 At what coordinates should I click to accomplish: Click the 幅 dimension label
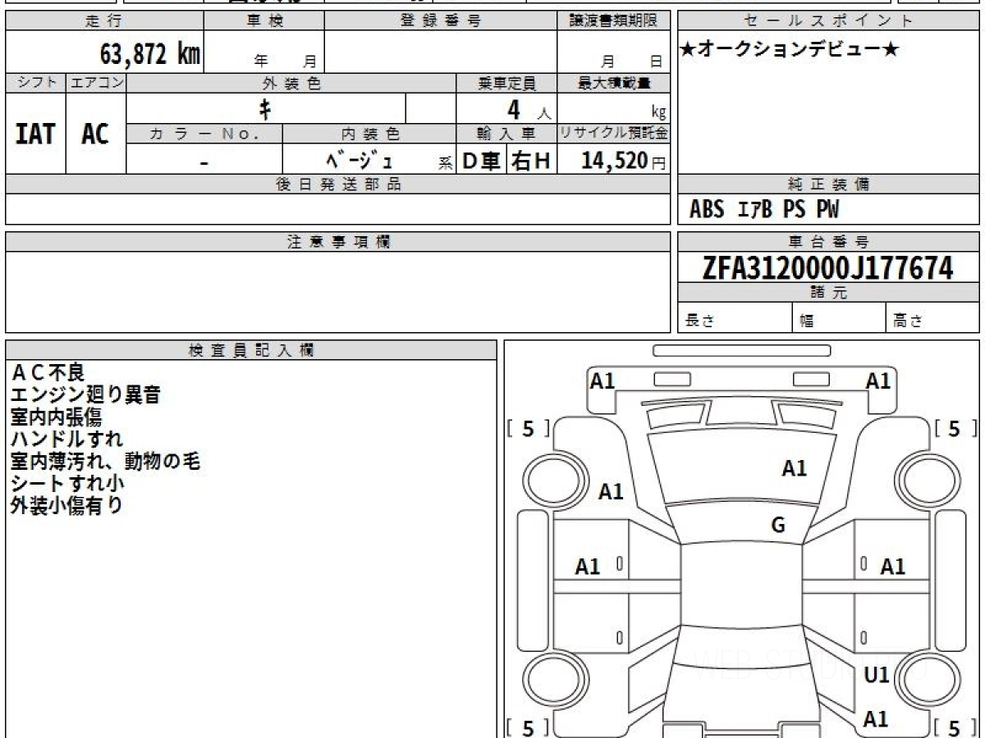point(806,321)
